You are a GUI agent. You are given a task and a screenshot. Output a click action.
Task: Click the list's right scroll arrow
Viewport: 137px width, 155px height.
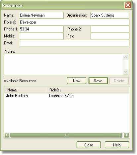click(126, 135)
